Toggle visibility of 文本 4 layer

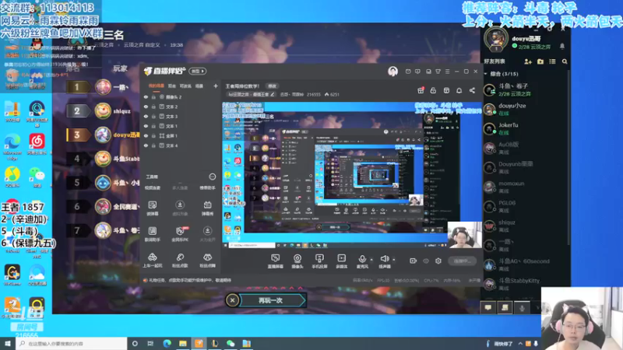146,145
